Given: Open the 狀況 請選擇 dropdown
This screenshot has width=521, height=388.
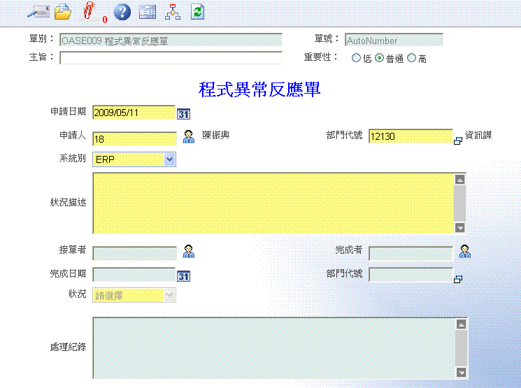Looking at the screenshot, I should coord(169,296).
